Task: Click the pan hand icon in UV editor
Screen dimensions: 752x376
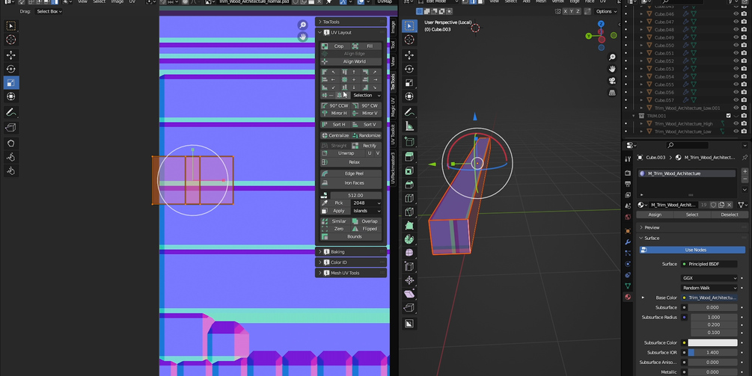Action: coord(302,37)
